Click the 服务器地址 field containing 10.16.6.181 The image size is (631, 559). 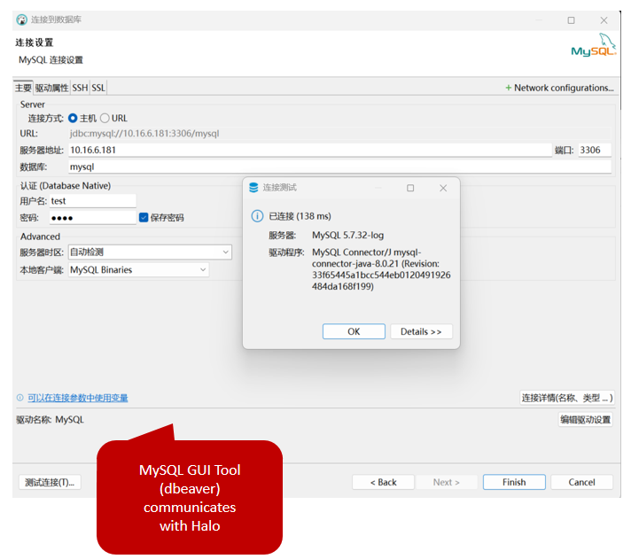(310, 150)
